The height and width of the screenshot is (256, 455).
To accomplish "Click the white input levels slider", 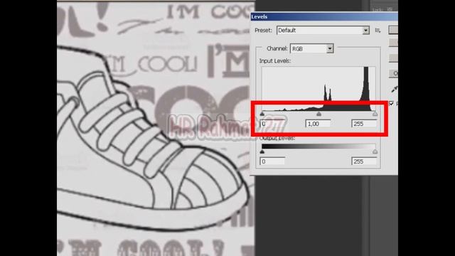I will 375,114.
